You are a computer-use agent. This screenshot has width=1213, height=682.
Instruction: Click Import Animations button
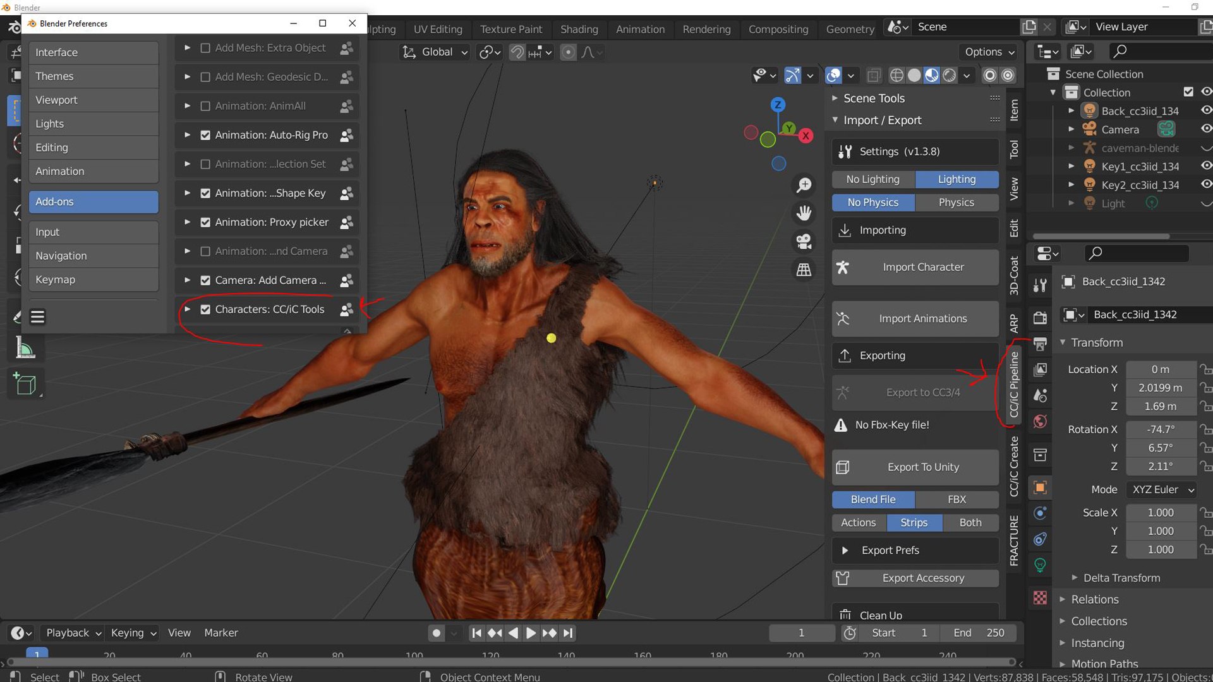[915, 319]
